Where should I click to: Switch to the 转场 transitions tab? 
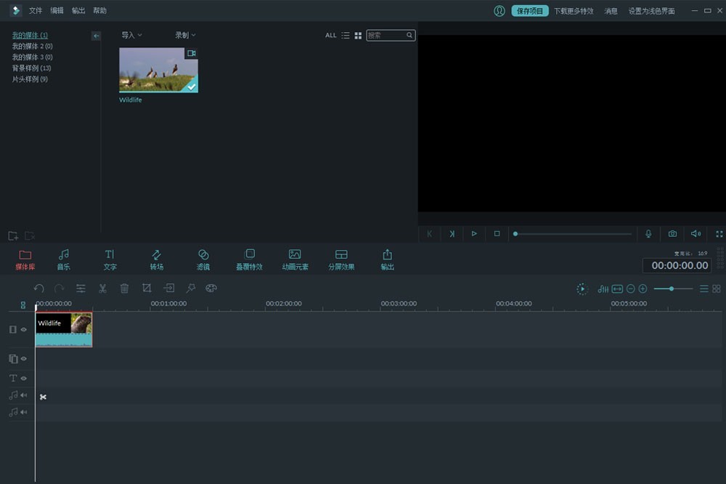pyautogui.click(x=157, y=259)
